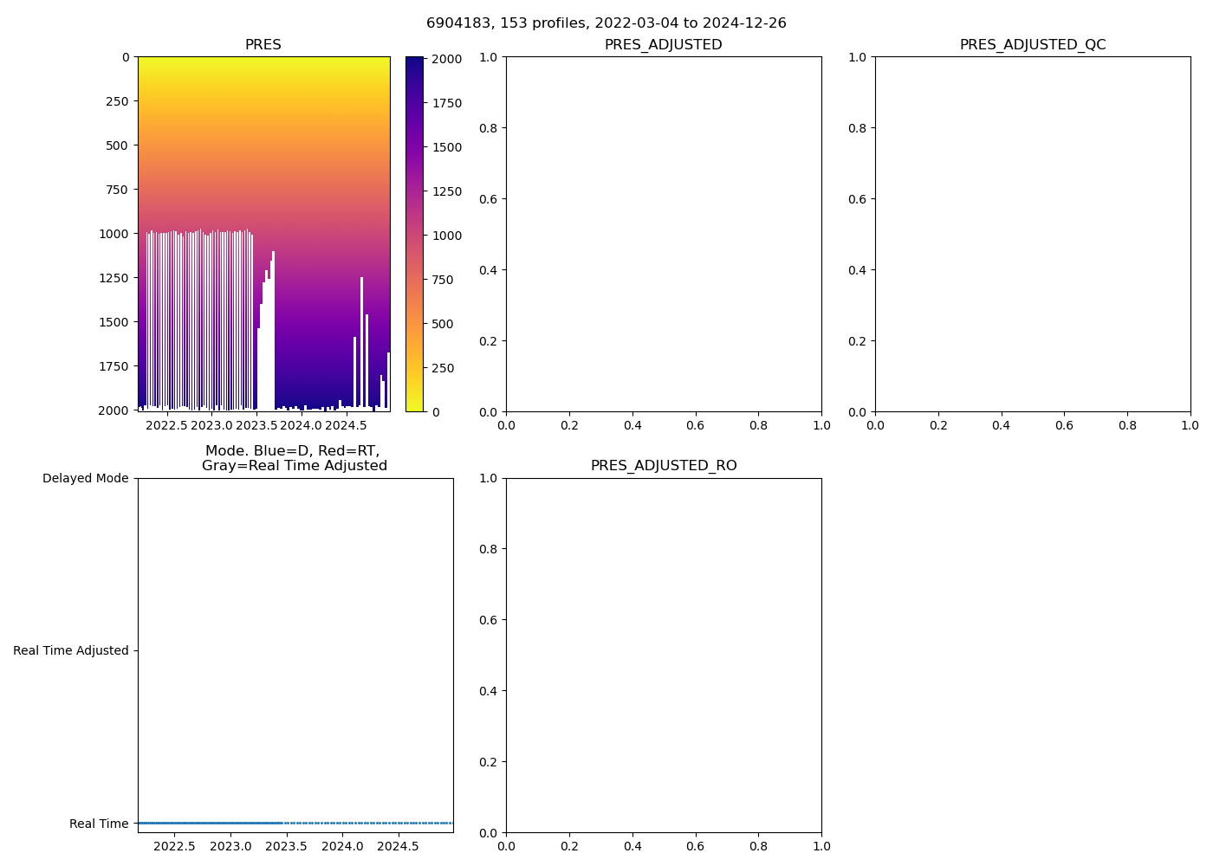
Task: Click 2024.5 on the Mode plot time axis
Action: click(x=399, y=847)
